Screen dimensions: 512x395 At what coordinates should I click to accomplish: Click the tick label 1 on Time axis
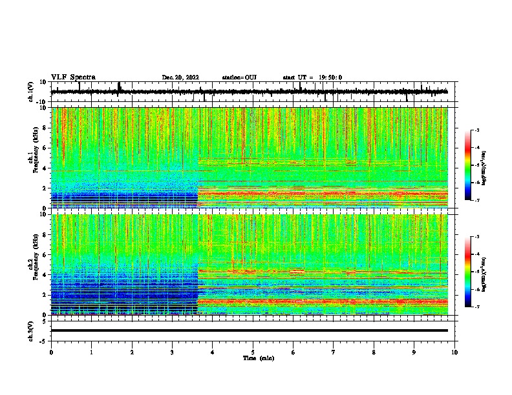click(91, 352)
